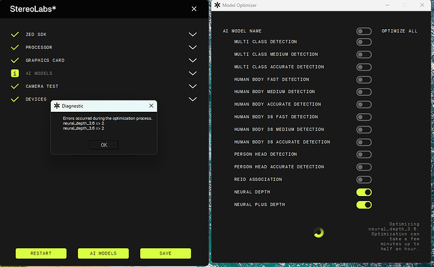This screenshot has width=434, height=267.
Task: Click the AI Models yellow info icon
Action: coord(14,74)
